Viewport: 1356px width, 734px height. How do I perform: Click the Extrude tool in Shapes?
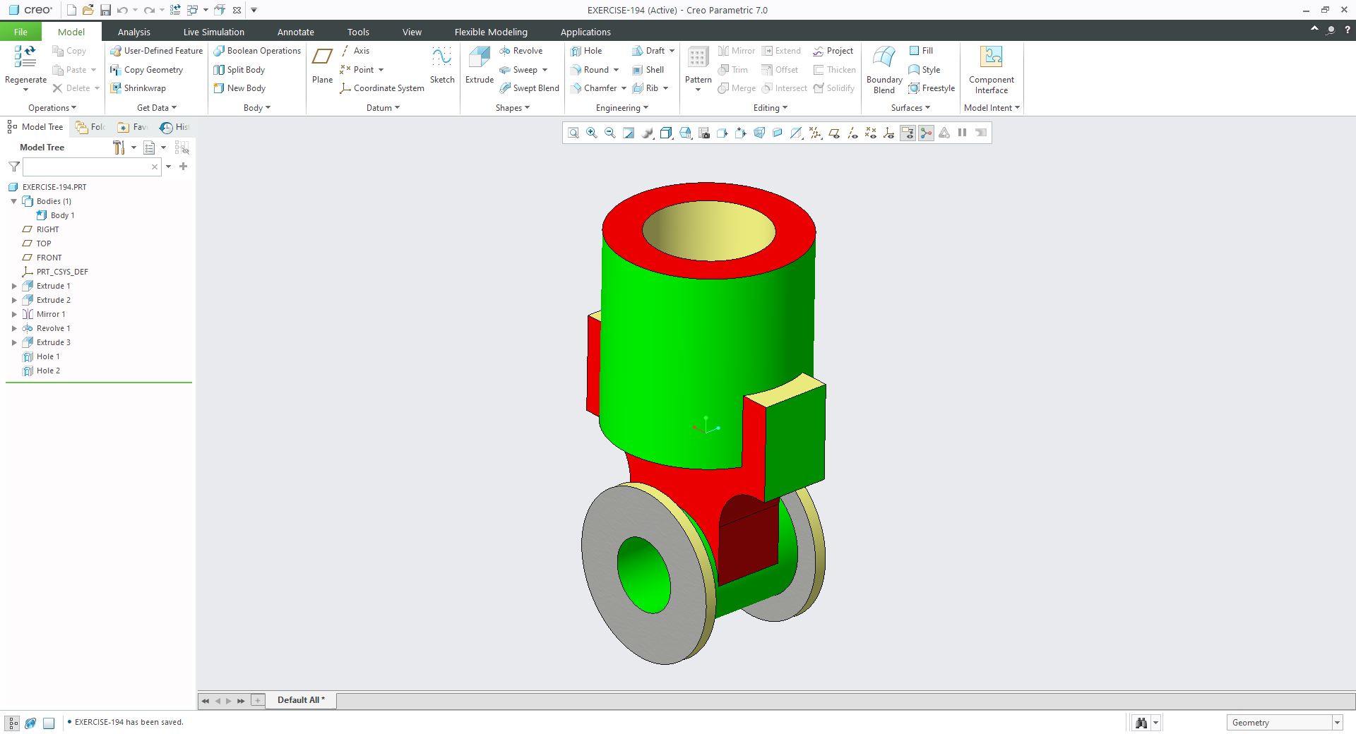479,66
